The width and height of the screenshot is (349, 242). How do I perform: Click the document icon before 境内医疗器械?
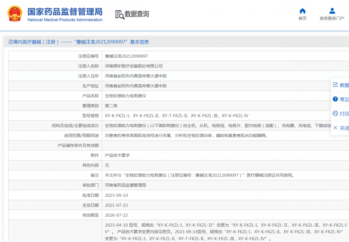coord(11,42)
